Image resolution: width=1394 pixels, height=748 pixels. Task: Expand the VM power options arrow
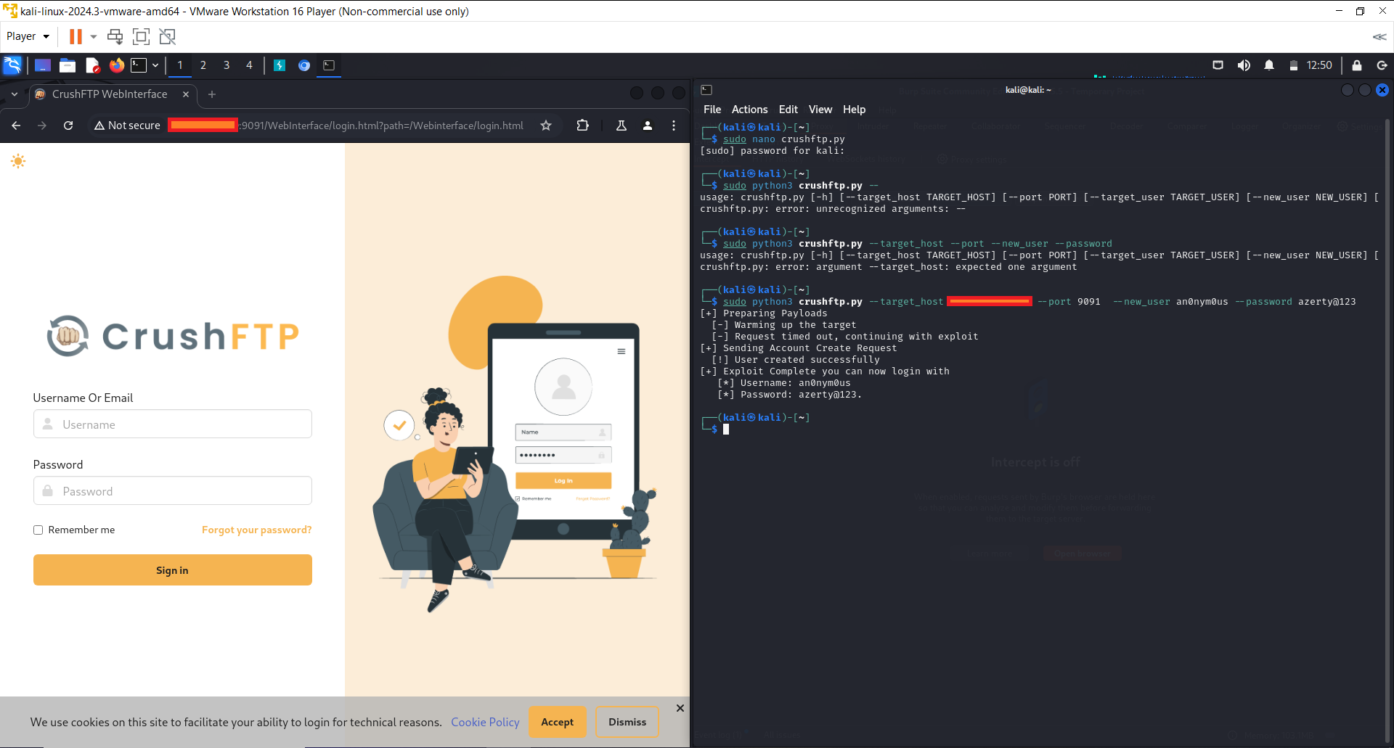point(94,36)
